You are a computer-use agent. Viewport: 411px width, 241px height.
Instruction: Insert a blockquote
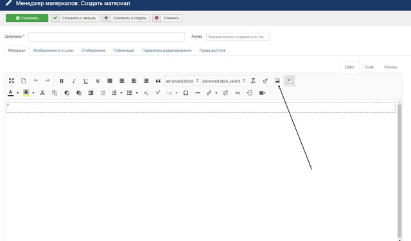click(x=158, y=81)
